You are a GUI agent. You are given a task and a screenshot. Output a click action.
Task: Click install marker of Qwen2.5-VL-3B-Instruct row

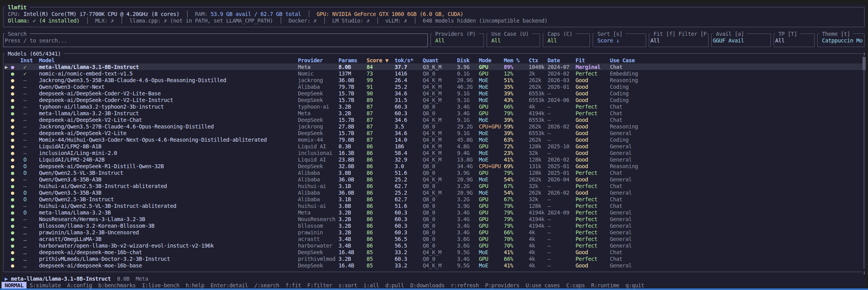tap(25, 173)
